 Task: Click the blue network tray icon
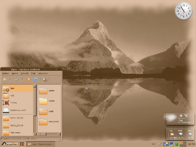[166, 144]
